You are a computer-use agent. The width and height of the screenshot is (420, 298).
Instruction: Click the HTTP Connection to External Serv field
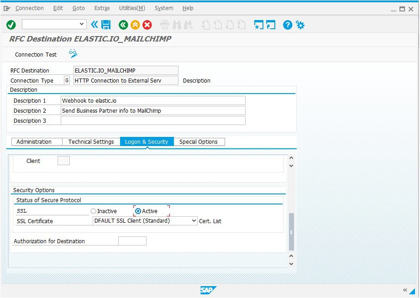point(126,80)
